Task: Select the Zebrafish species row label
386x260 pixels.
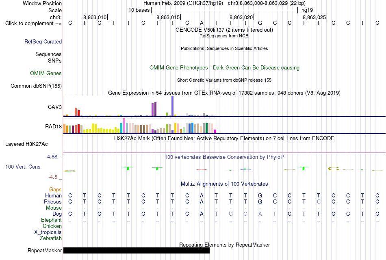Action: [51, 238]
